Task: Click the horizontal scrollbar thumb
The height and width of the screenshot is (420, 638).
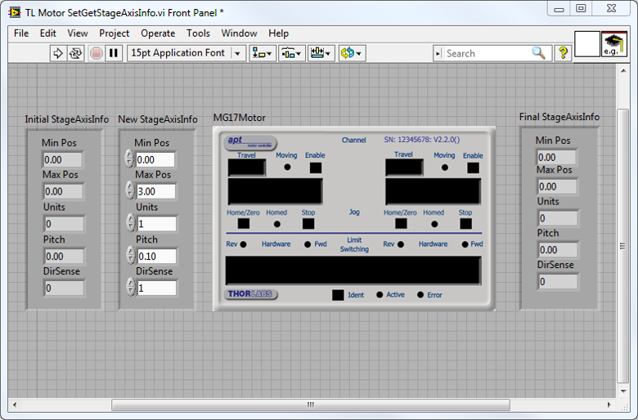Action: click(311, 404)
